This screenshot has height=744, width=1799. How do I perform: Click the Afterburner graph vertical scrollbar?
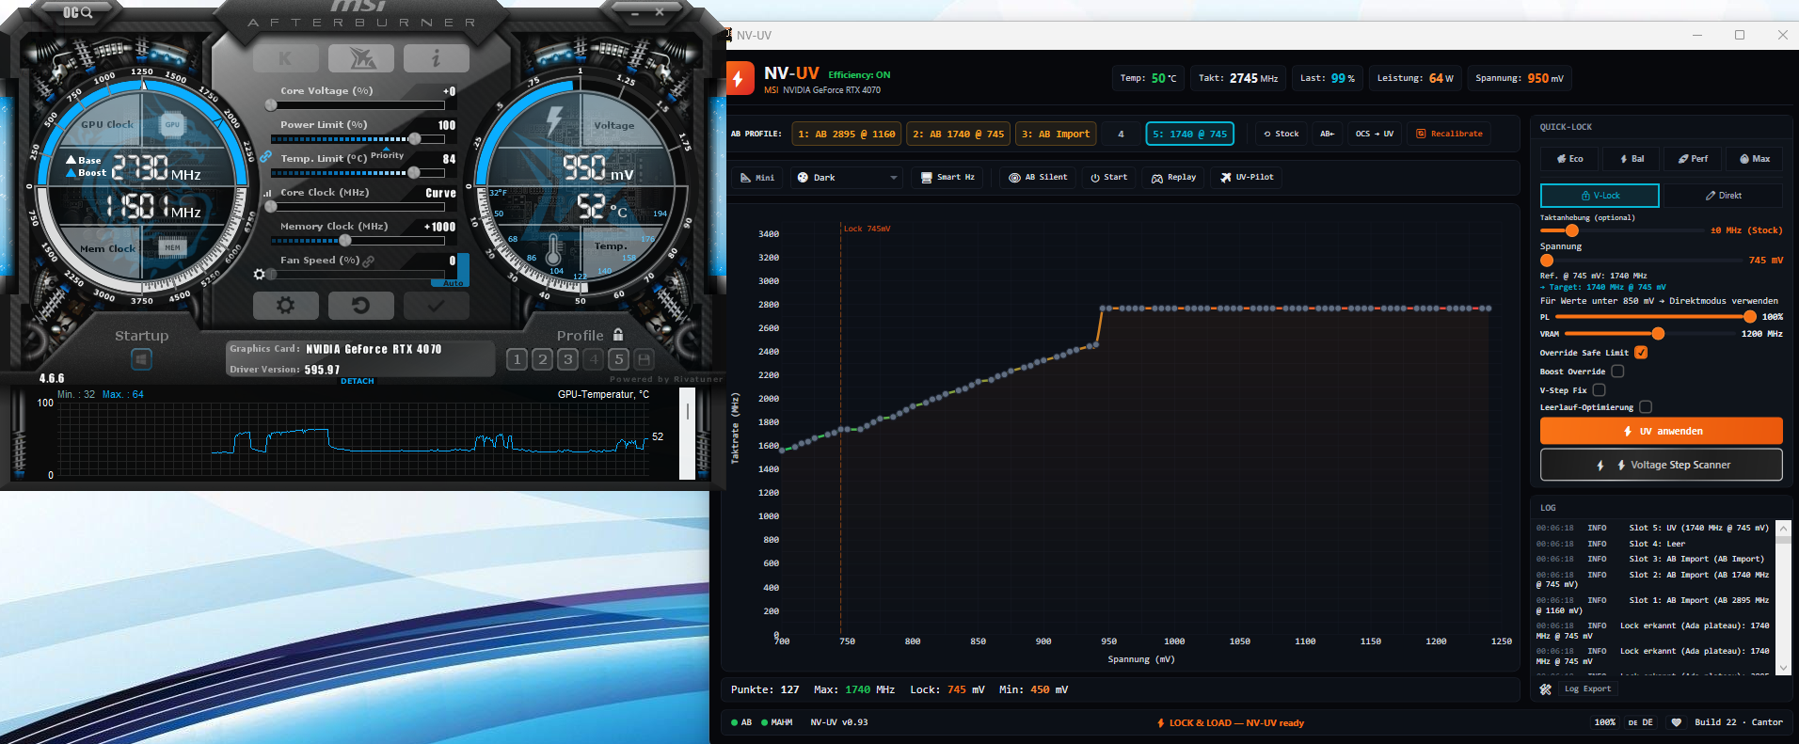pos(688,434)
